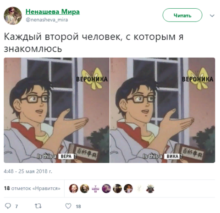Click the first liker avatar, the bald man
220x213 pixels.
pyautogui.click(x=73, y=188)
